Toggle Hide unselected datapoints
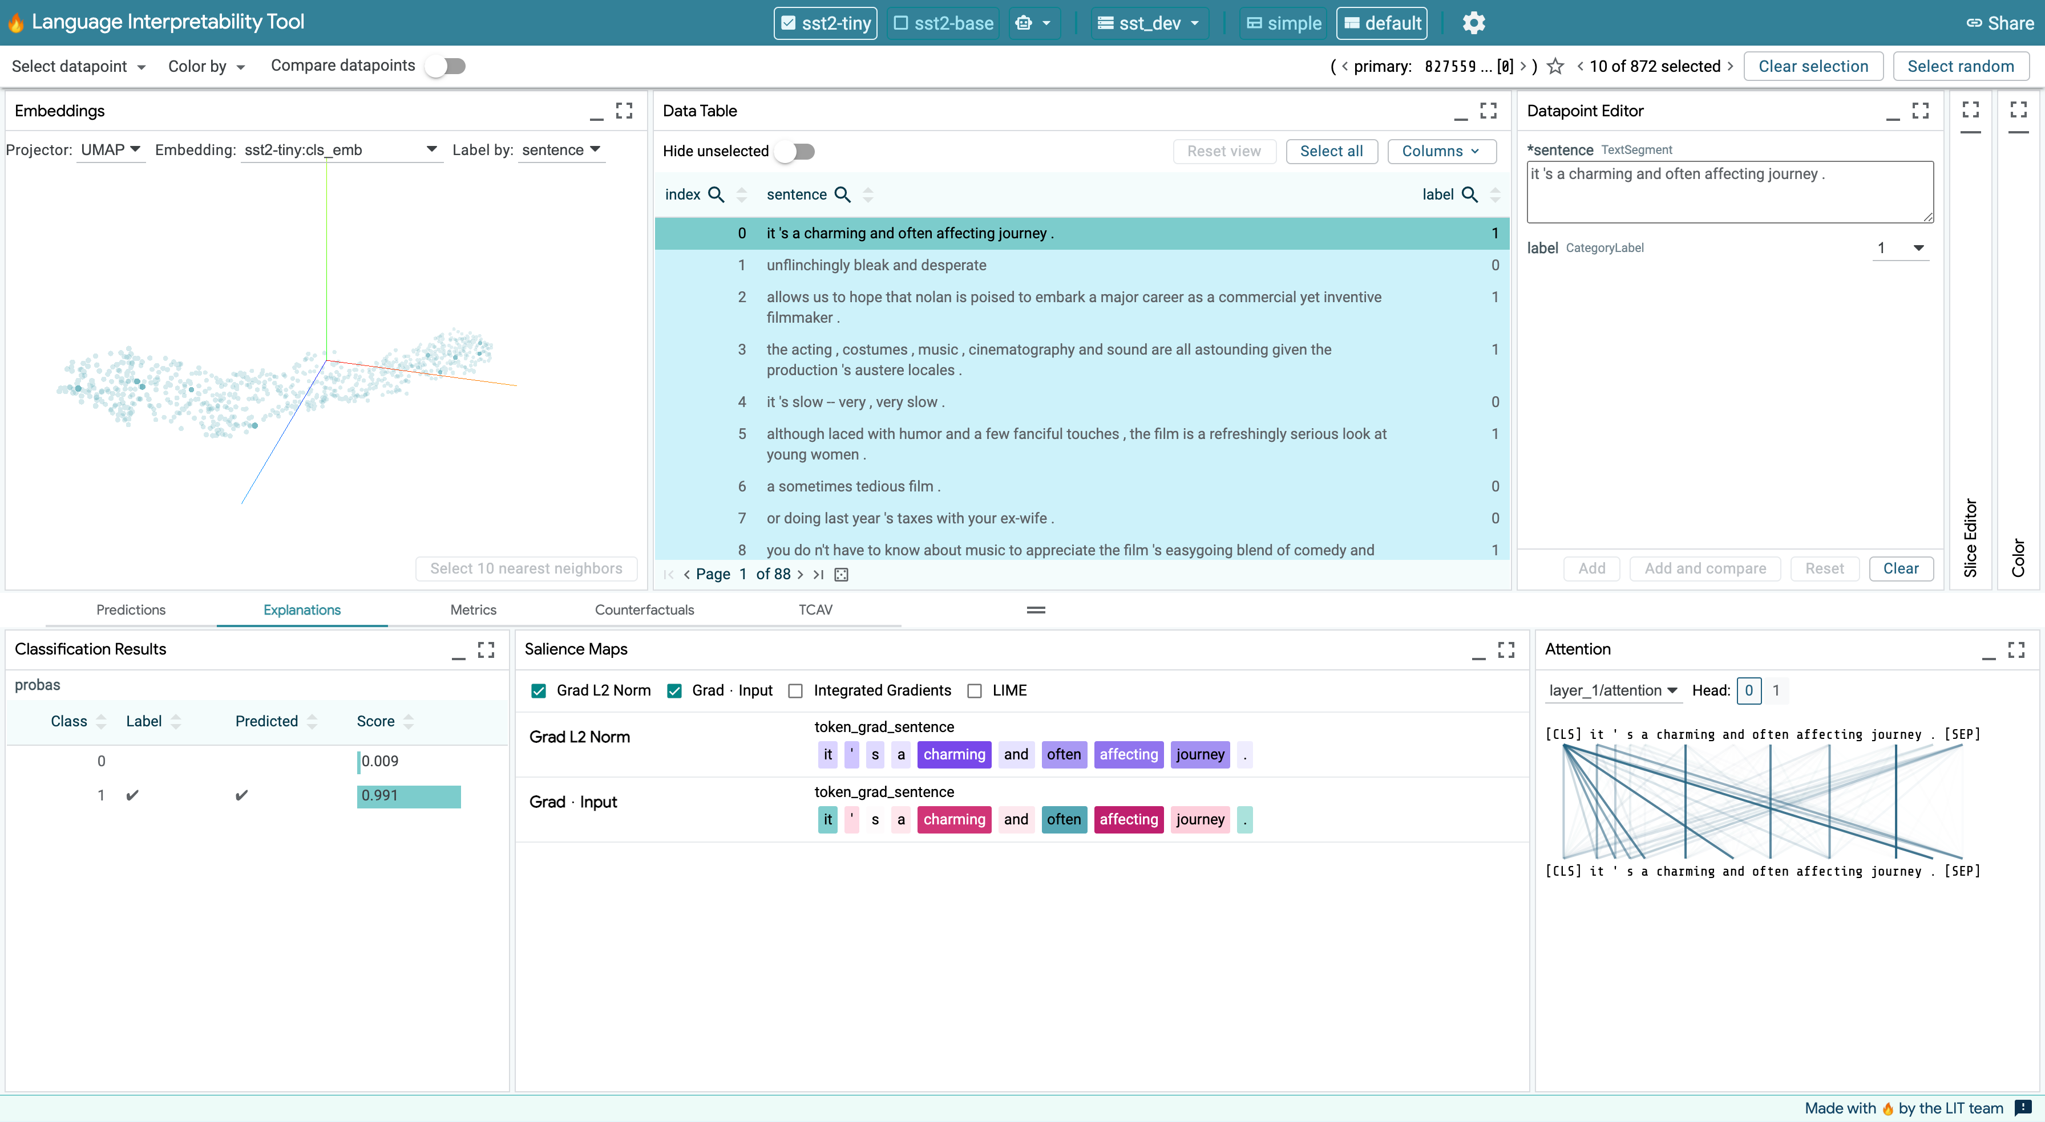 (799, 151)
